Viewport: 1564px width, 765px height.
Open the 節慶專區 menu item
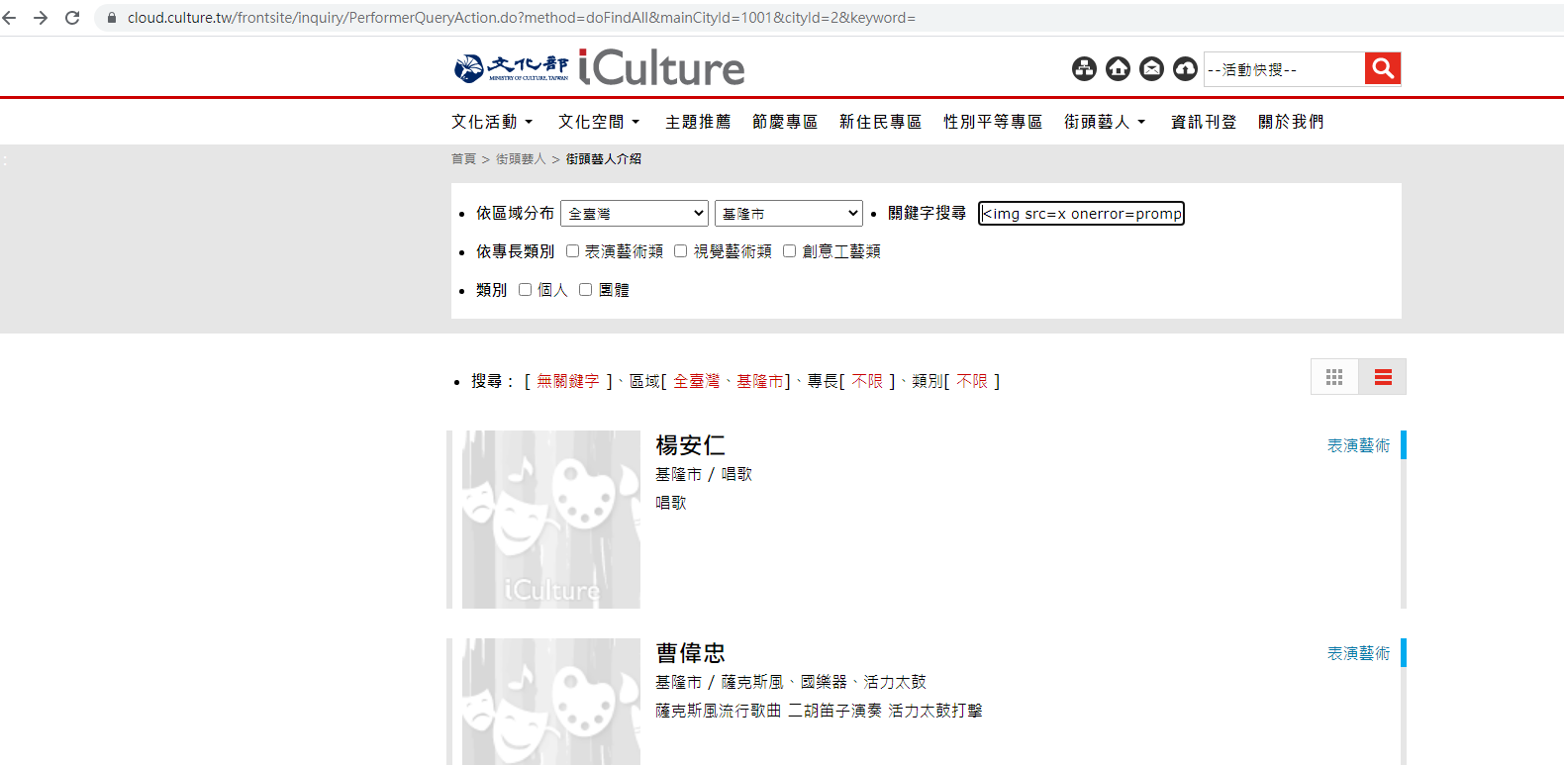tap(785, 122)
